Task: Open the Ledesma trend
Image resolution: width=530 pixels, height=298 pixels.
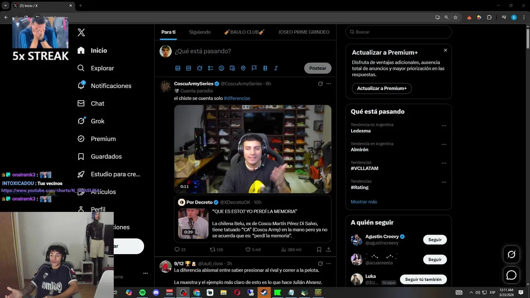Action: pyautogui.click(x=361, y=131)
